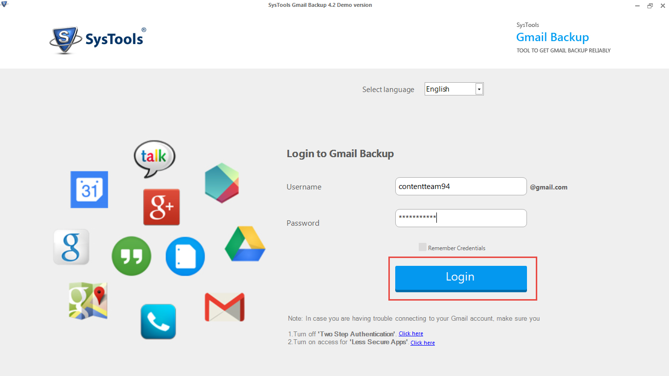The height and width of the screenshot is (376, 669).
Task: Focus the Password input field
Action: pos(461,218)
